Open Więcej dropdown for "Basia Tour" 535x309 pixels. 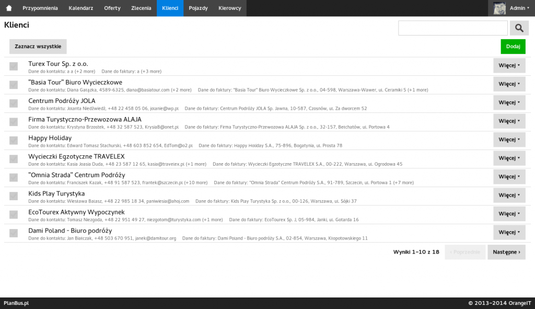509,84
